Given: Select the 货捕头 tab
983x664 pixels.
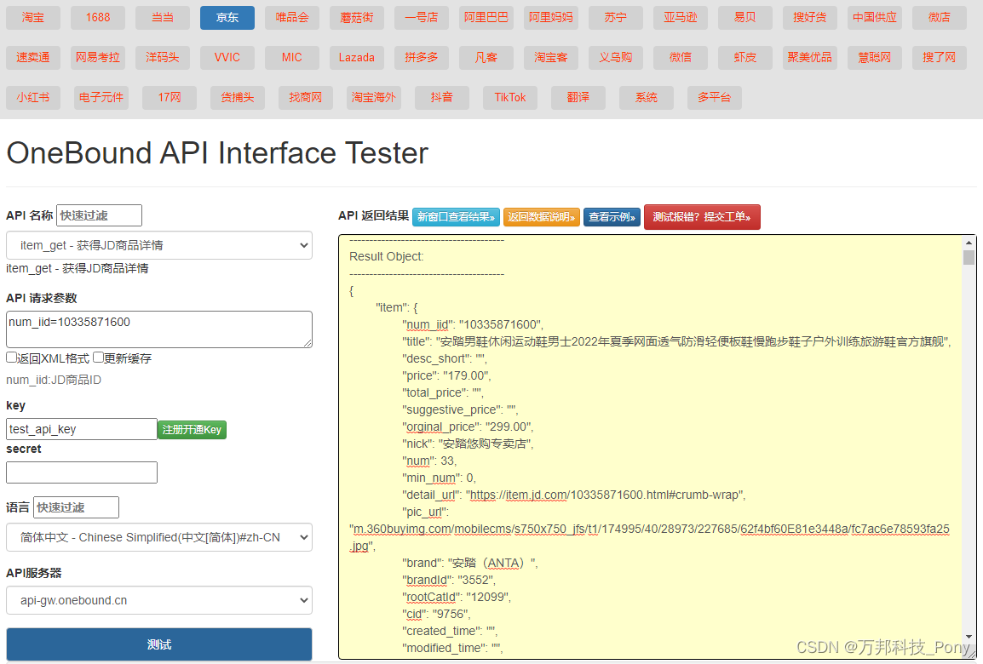Looking at the screenshot, I should point(238,98).
